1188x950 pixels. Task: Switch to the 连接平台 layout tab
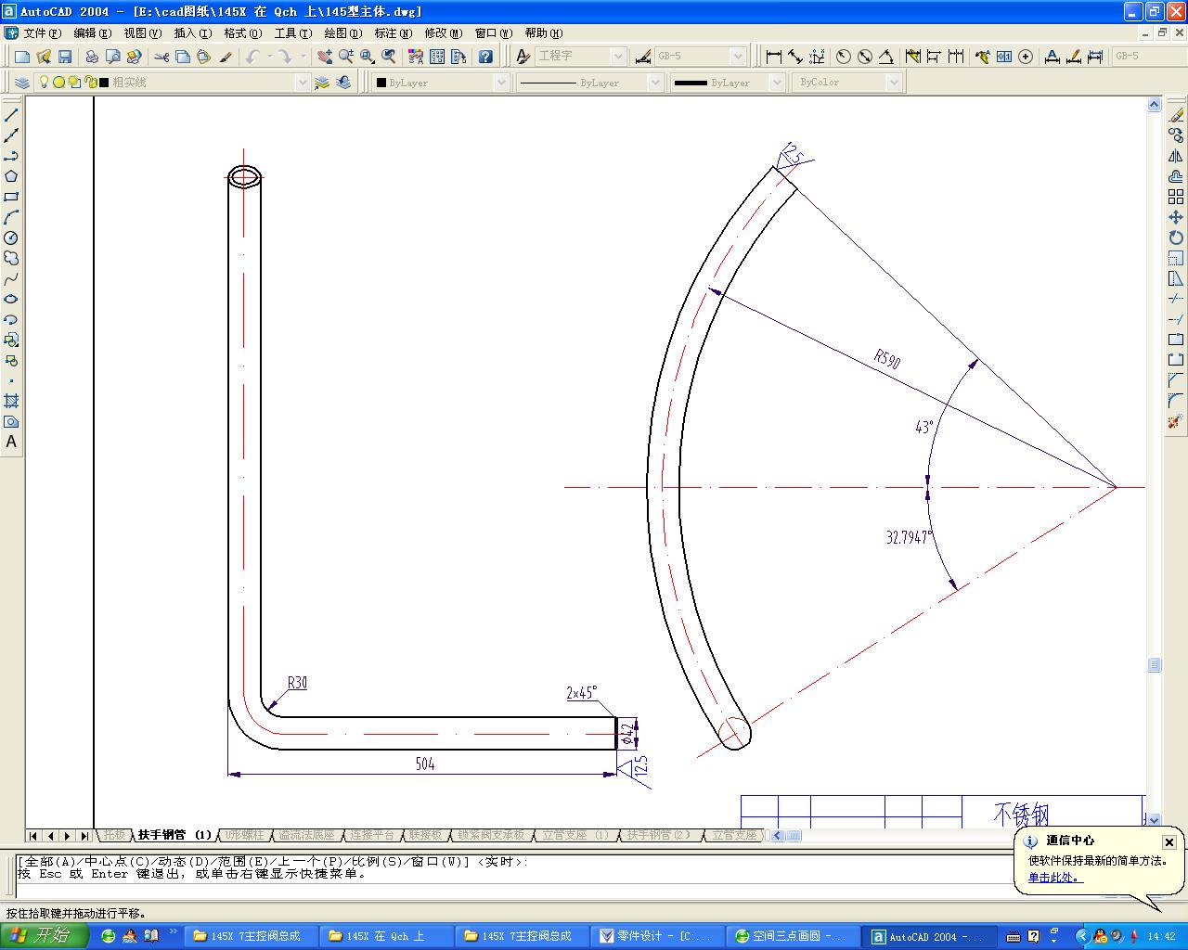[x=372, y=835]
